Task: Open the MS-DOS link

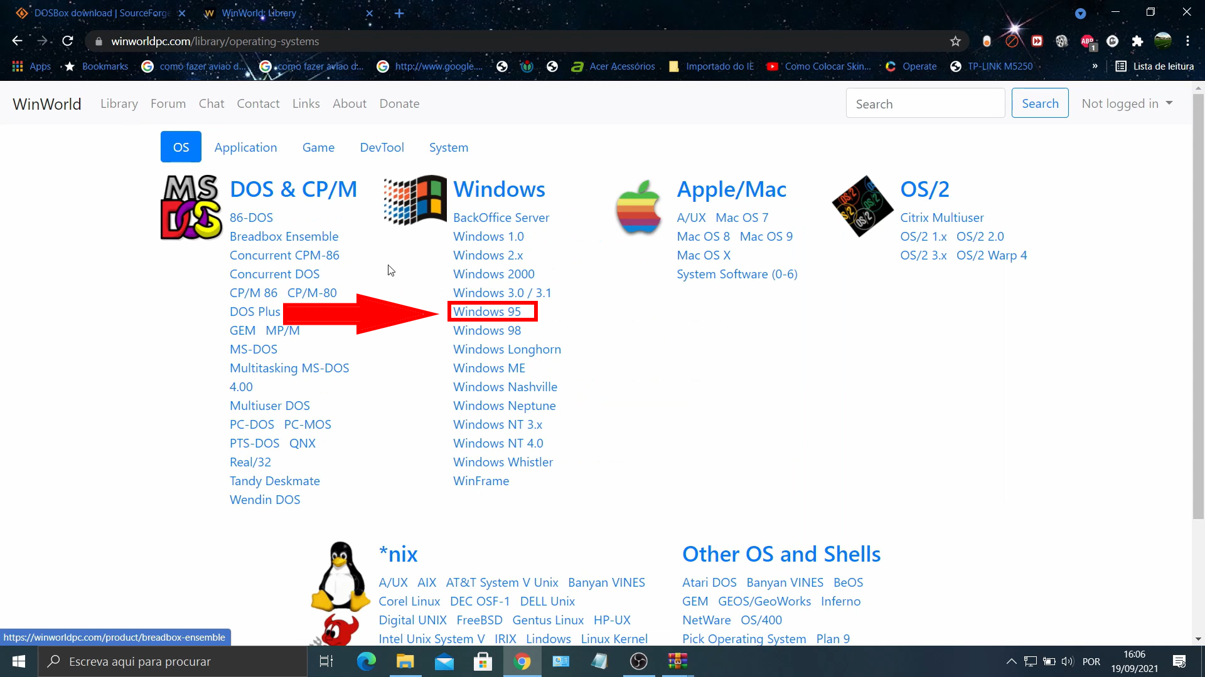Action: point(253,349)
